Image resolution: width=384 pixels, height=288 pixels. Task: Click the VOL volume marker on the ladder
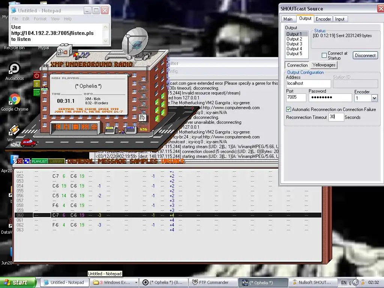[x=44, y=89]
